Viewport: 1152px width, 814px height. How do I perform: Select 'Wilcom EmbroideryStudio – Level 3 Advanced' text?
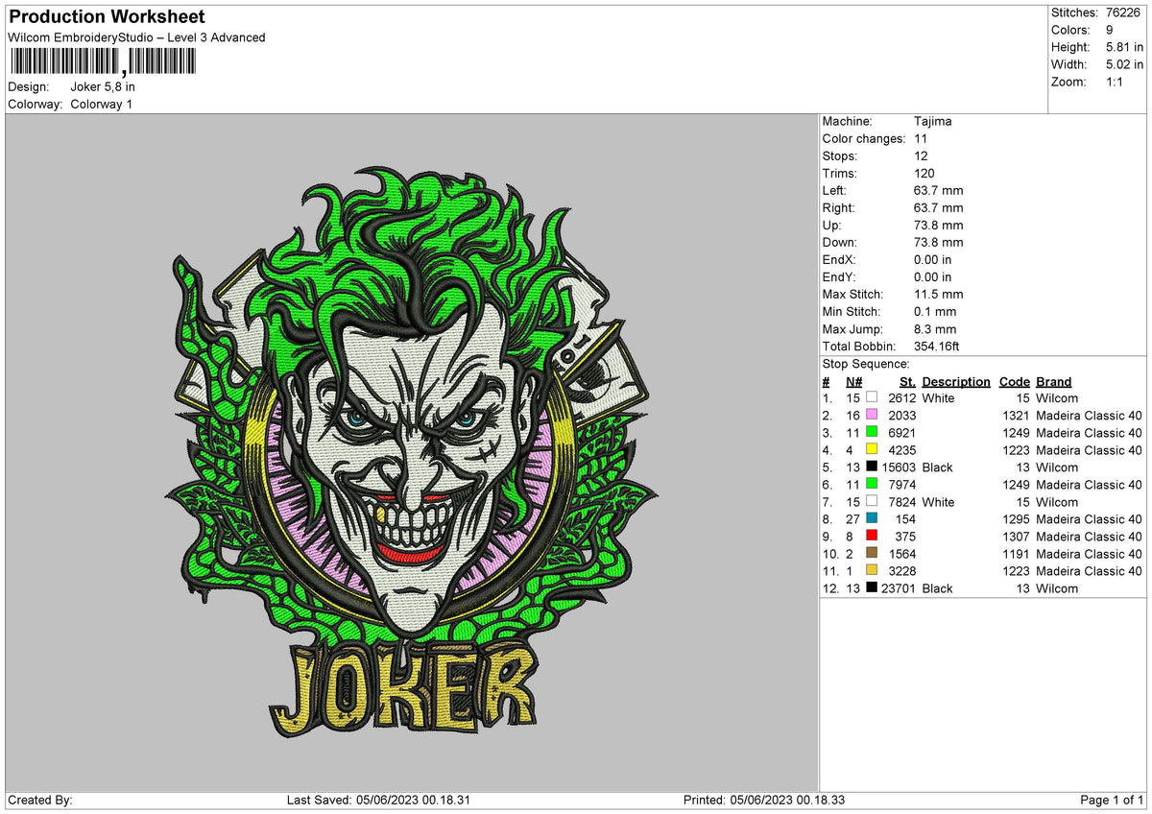pos(136,37)
